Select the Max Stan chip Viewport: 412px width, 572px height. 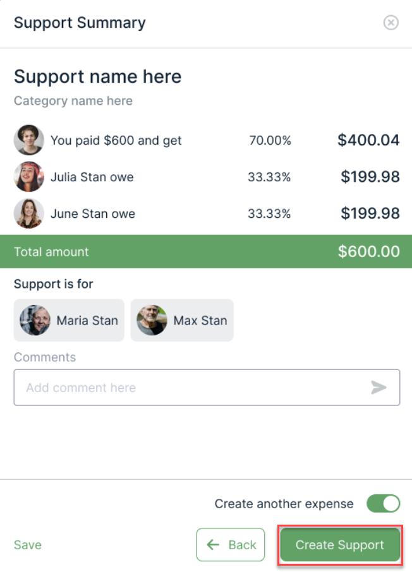pyautogui.click(x=182, y=320)
